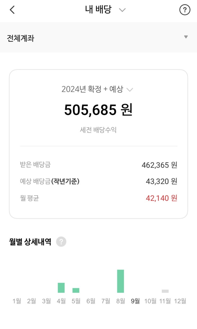Image resolution: width=197 pixels, height=329 pixels.
Task: Open the 전체계좌 account selector
Action: click(98, 37)
